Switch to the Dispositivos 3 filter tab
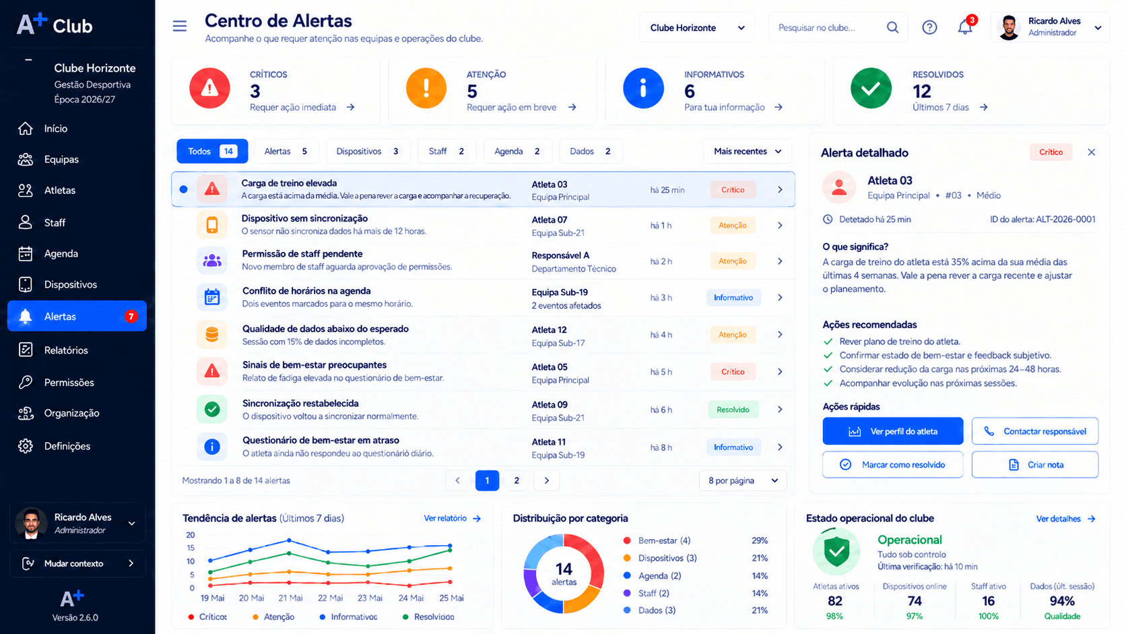This screenshot has height=634, width=1126. [x=368, y=152]
